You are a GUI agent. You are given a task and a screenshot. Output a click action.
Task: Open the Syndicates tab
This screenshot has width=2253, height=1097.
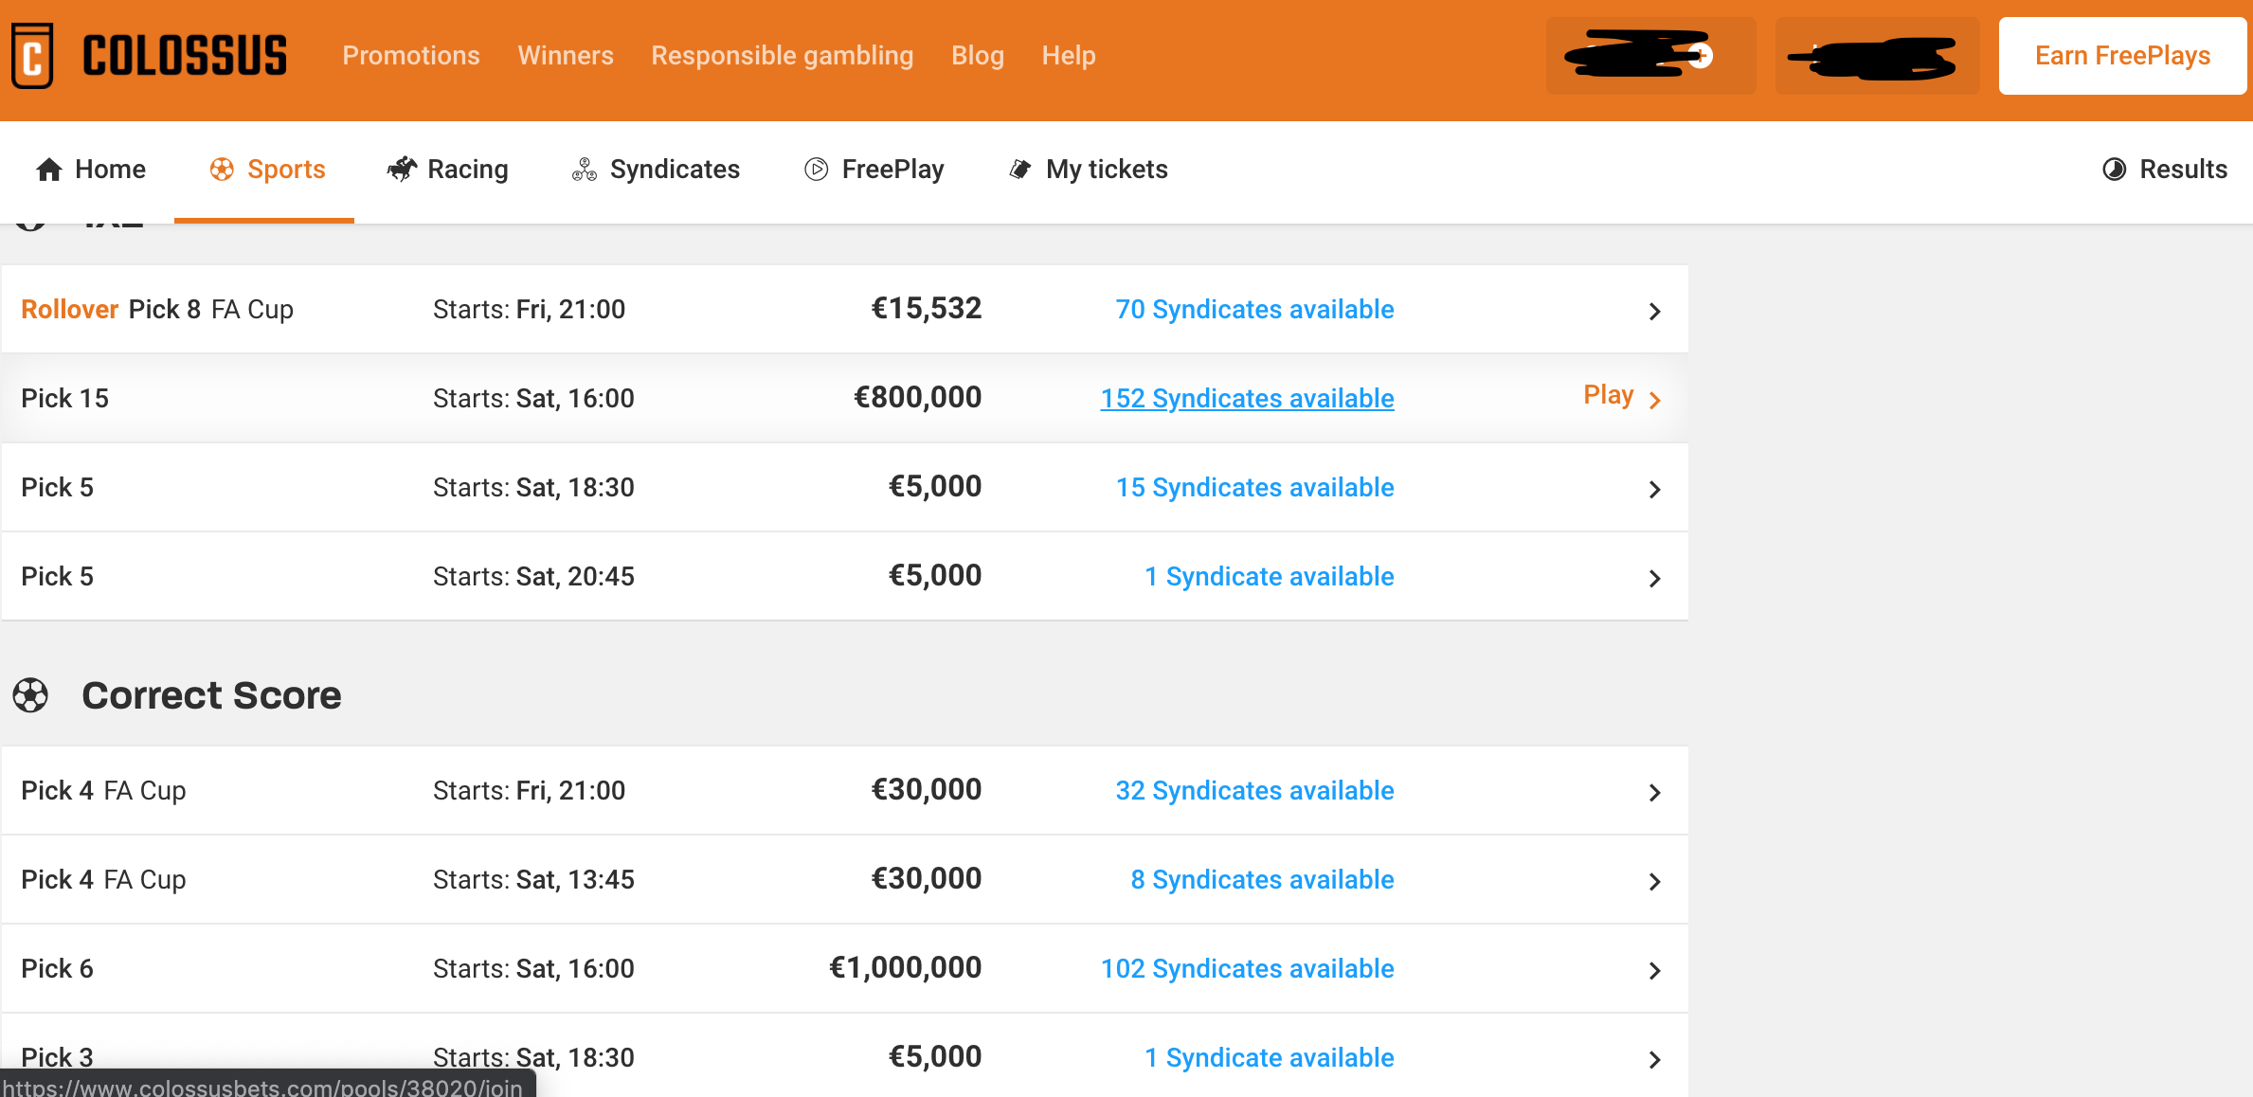656,170
